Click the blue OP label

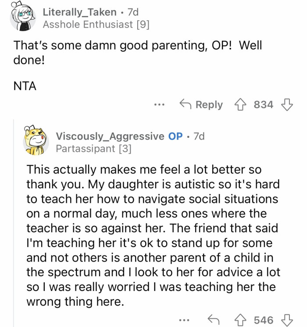click(175, 137)
